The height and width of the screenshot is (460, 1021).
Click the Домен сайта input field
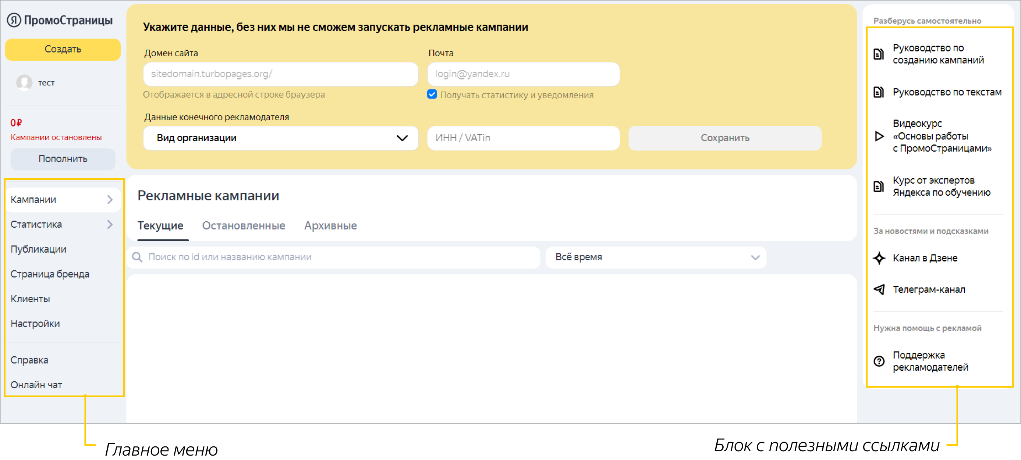coord(281,74)
